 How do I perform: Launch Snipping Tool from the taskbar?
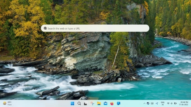(x=92, y=103)
